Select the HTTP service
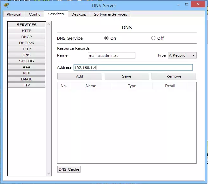This screenshot has height=184, width=208. (27, 31)
